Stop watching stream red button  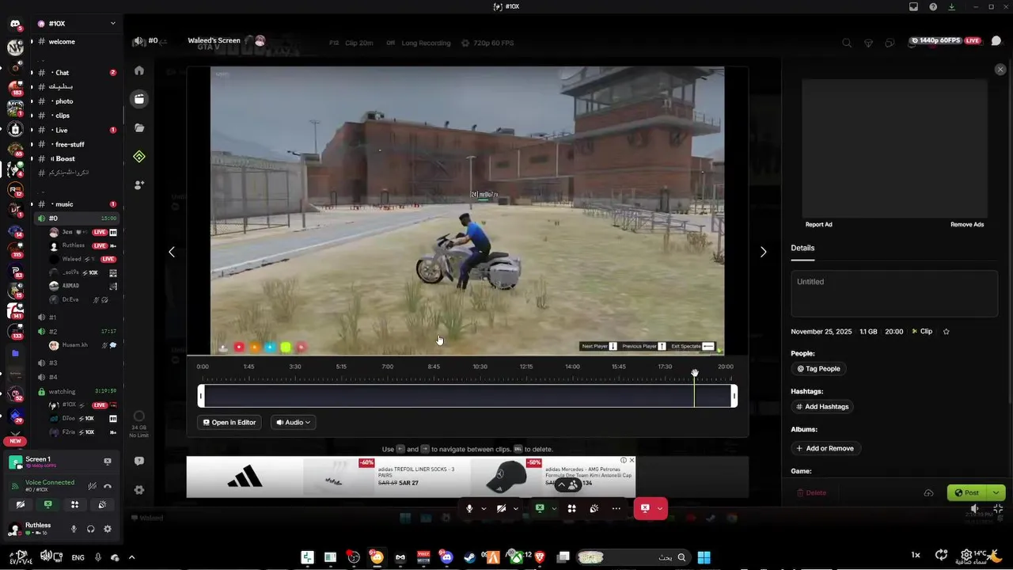tap(645, 508)
